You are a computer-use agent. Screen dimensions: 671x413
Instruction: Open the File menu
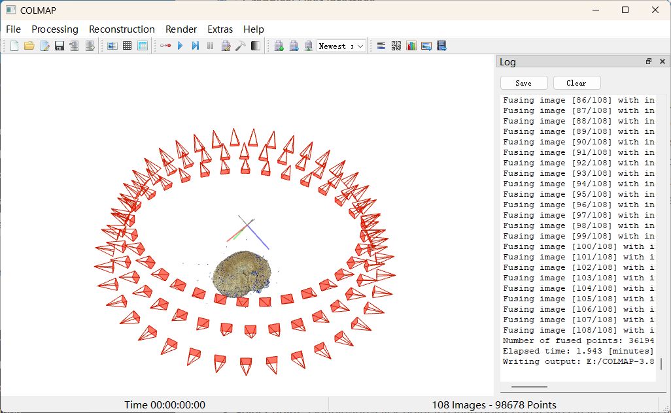(13, 29)
